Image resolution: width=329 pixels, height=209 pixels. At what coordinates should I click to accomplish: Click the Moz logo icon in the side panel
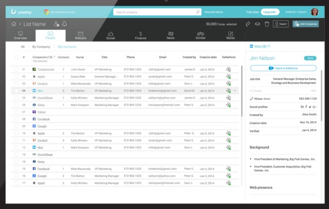(251, 47)
